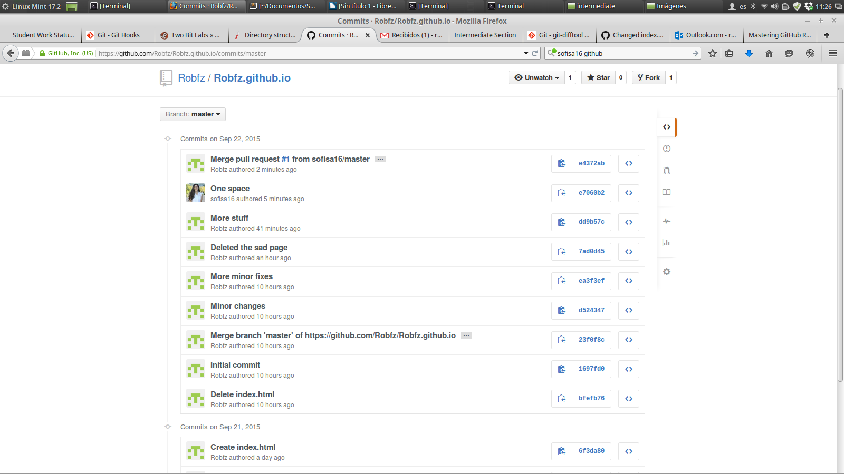Screen dimensions: 844x474
Task: Open Wiki icon in right sidebar
Action: pos(667,192)
